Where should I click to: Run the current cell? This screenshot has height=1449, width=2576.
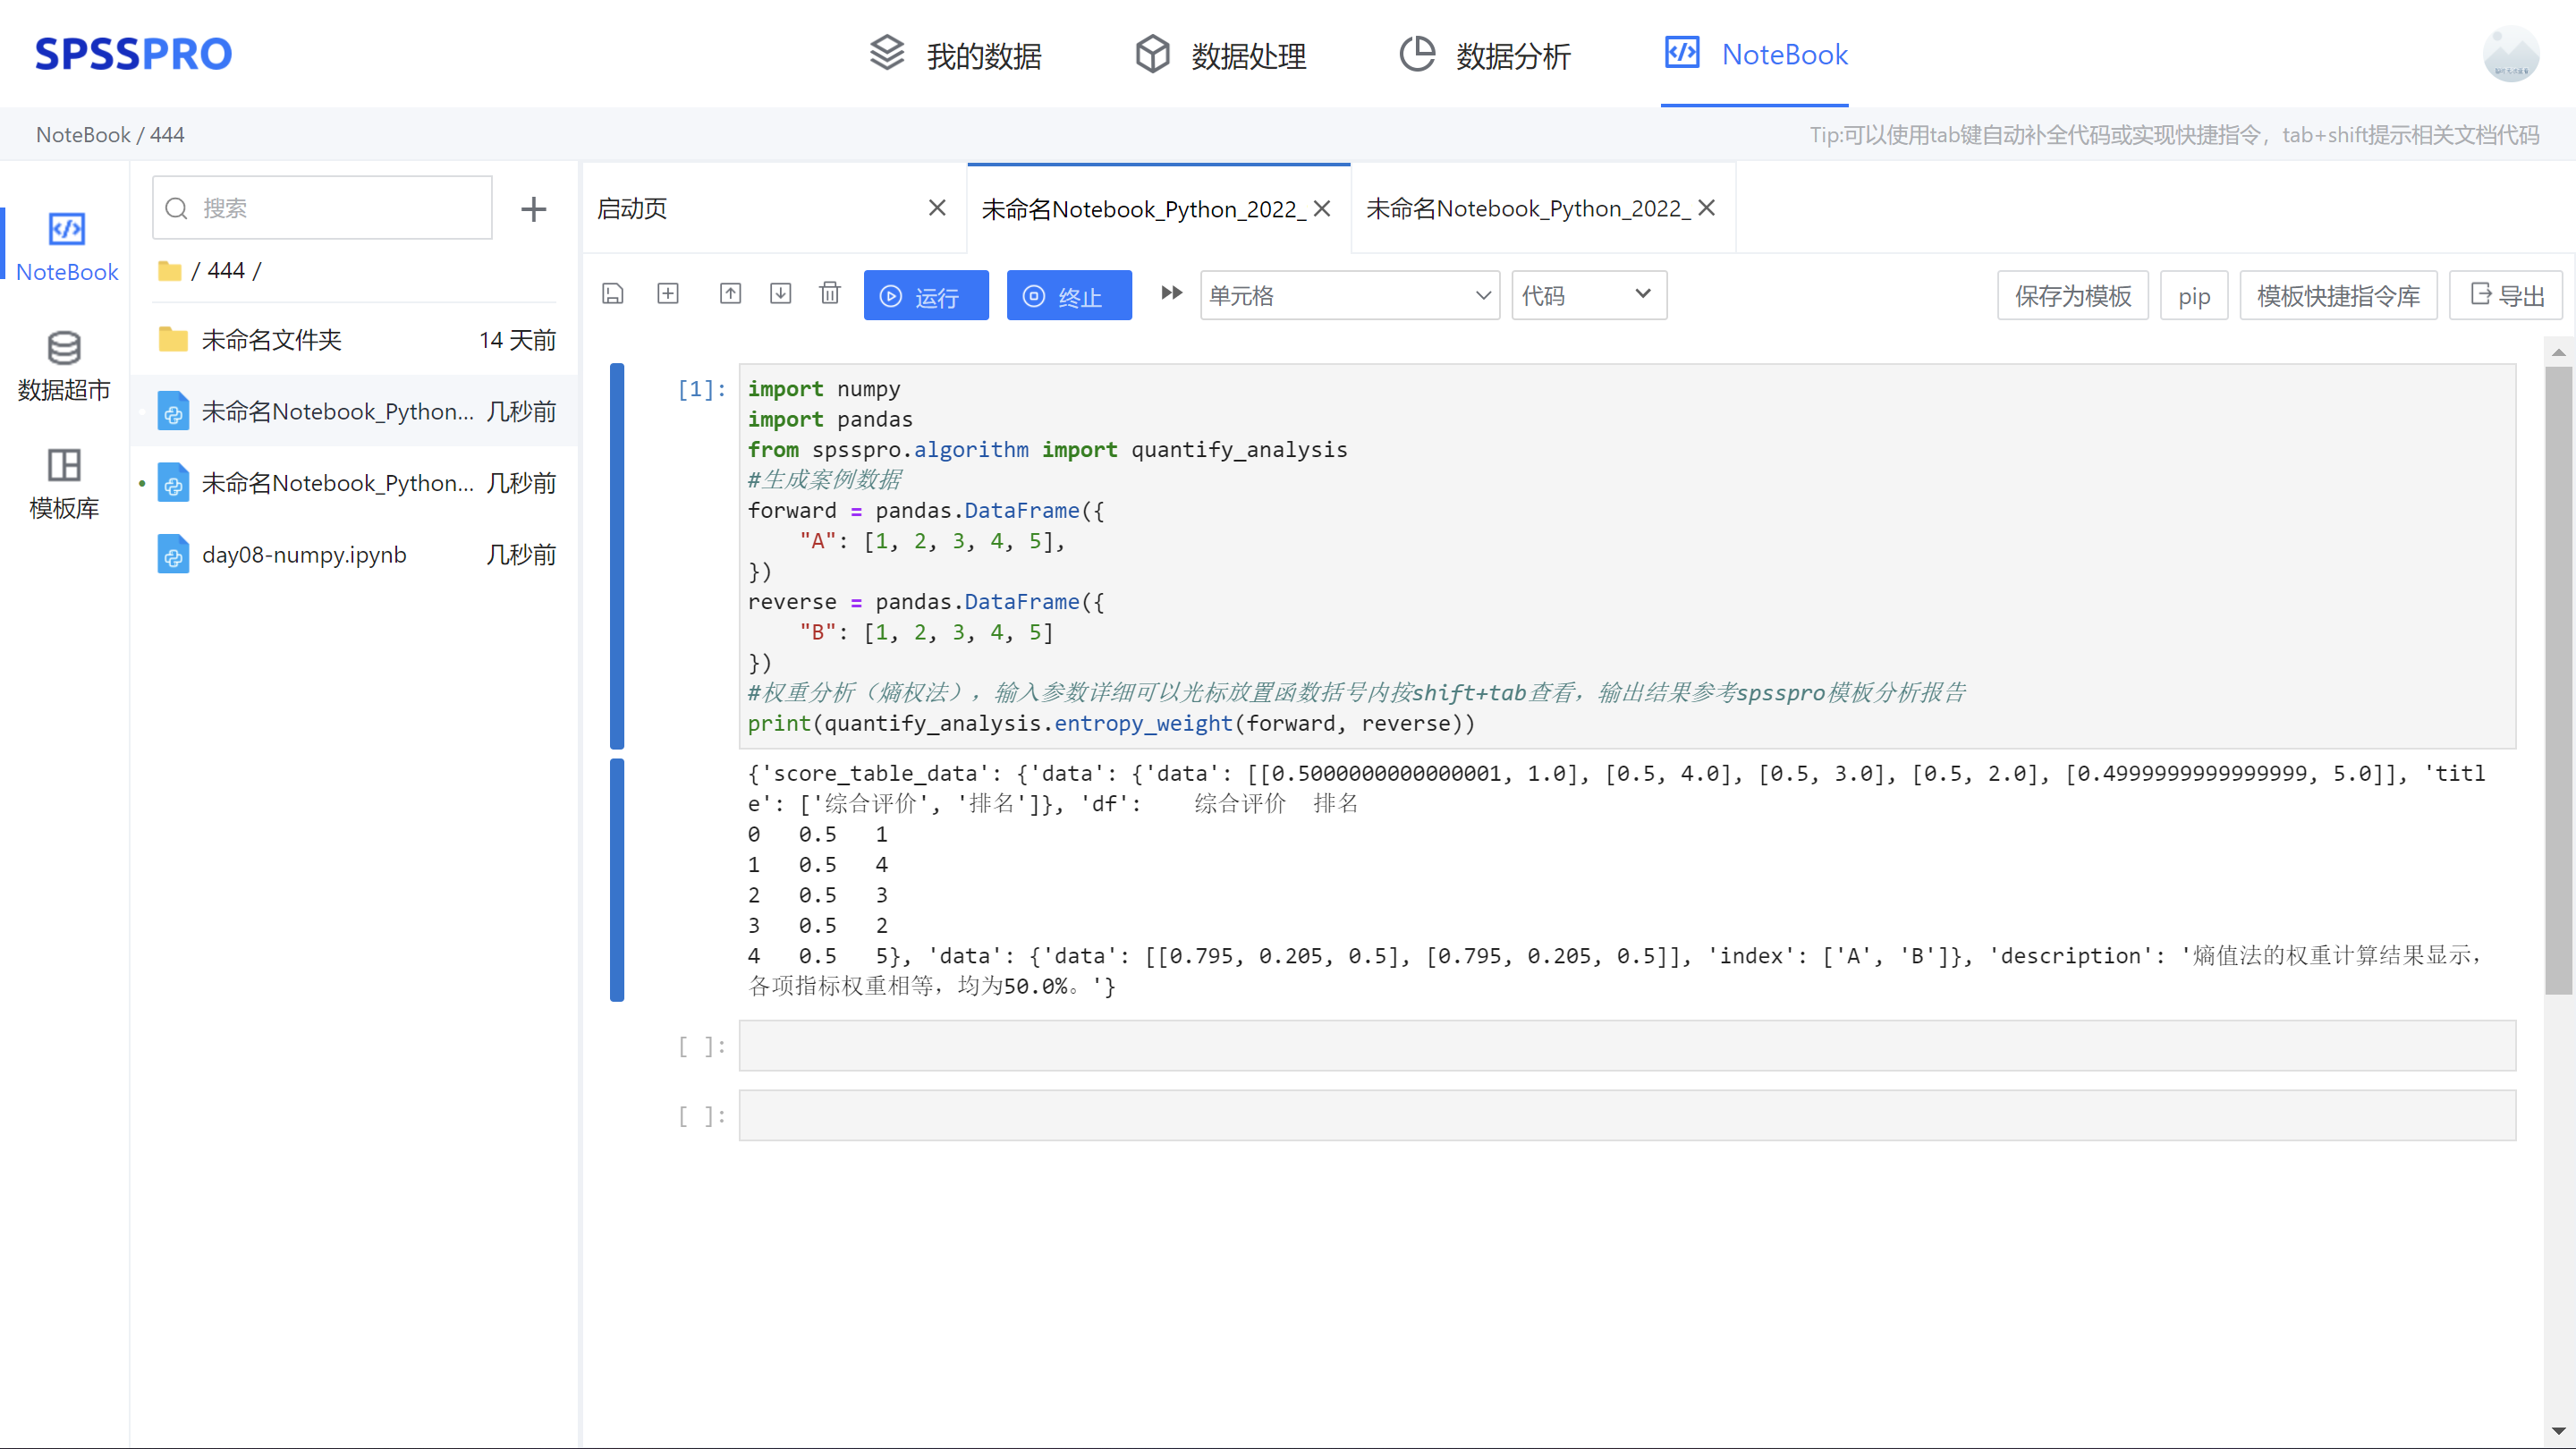coord(925,295)
